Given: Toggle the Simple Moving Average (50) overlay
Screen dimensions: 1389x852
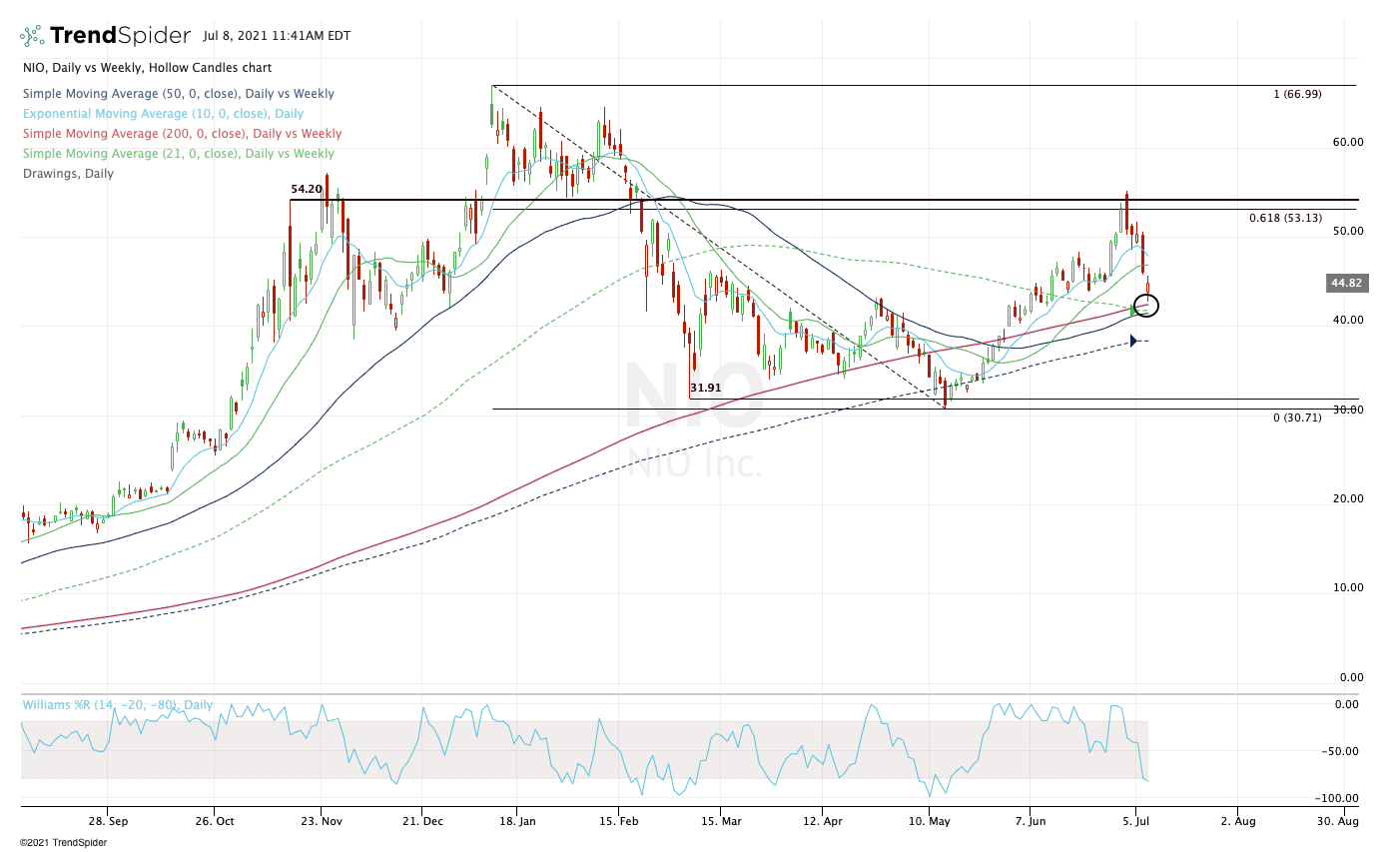Looking at the screenshot, I should (x=178, y=93).
